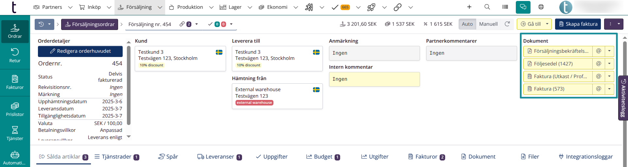The image size is (628, 167).
Task: Switch to Uppgifter tab
Action: (272, 157)
